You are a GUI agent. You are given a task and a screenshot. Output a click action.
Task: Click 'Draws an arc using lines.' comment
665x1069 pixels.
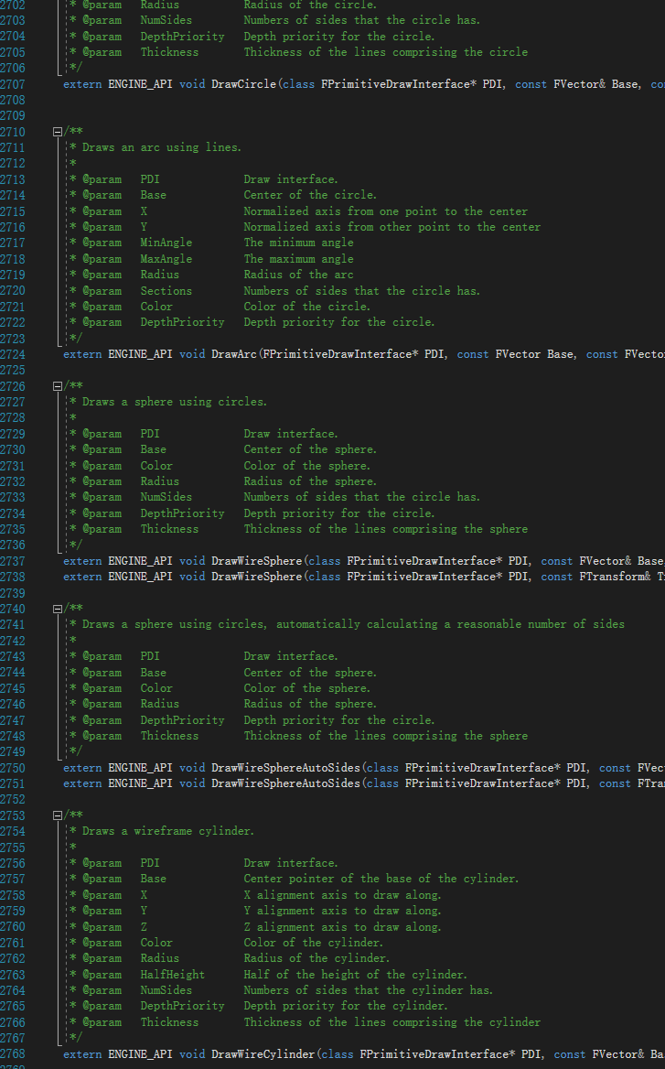click(x=162, y=147)
